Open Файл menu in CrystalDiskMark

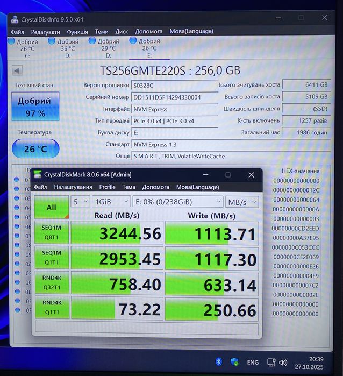(40, 187)
